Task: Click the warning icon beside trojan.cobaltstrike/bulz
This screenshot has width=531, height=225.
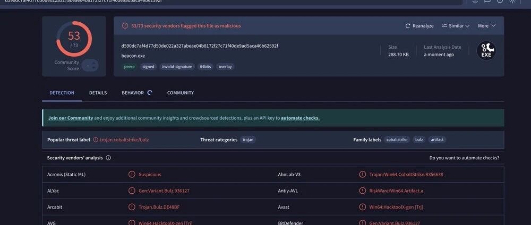Action: 96,140
